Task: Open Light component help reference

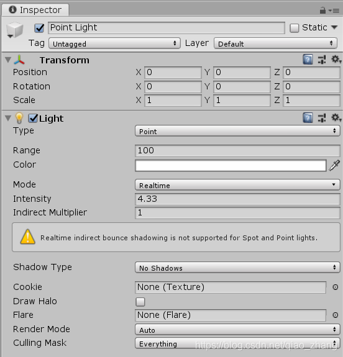Action: [308, 118]
